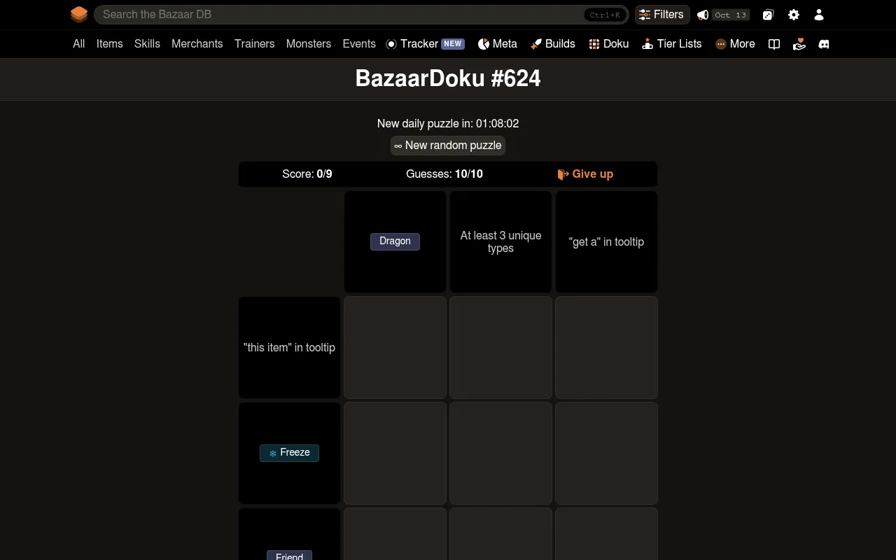Click the Dragon tag in column header
896x560 pixels.
tap(395, 241)
